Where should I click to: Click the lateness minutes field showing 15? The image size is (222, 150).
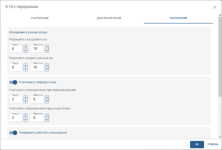tap(37, 49)
